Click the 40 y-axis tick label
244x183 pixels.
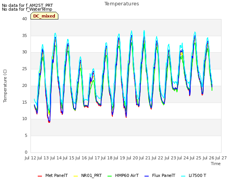tap(24, 19)
